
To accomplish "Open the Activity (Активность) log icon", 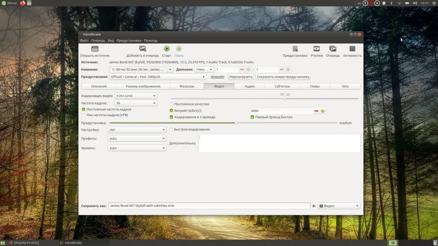I will [x=352, y=49].
